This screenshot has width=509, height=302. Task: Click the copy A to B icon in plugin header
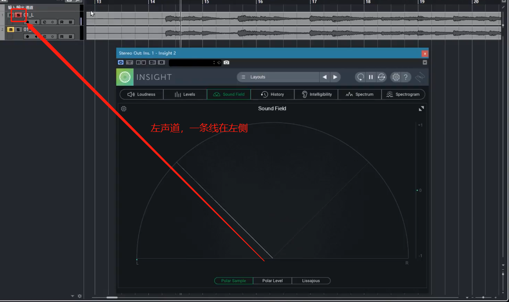point(162,62)
